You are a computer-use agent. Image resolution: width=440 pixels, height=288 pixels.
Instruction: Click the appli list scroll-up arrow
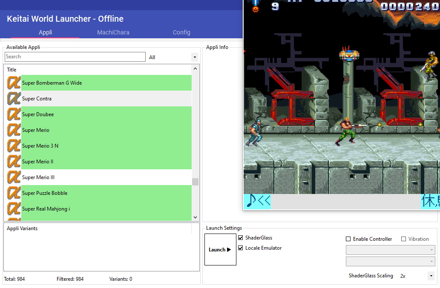click(196, 68)
